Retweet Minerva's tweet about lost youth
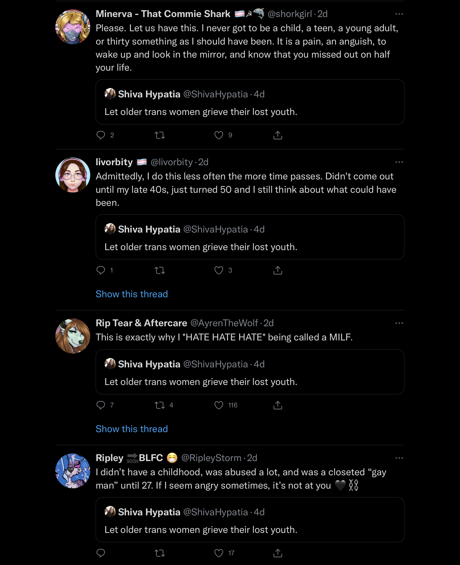Image resolution: width=460 pixels, height=565 pixels. pyautogui.click(x=160, y=135)
